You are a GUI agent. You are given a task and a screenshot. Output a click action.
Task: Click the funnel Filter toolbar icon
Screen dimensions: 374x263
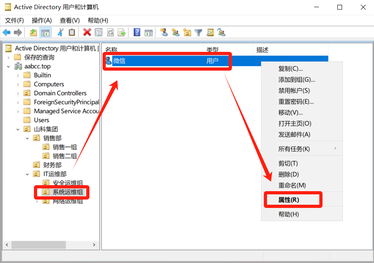point(198,33)
